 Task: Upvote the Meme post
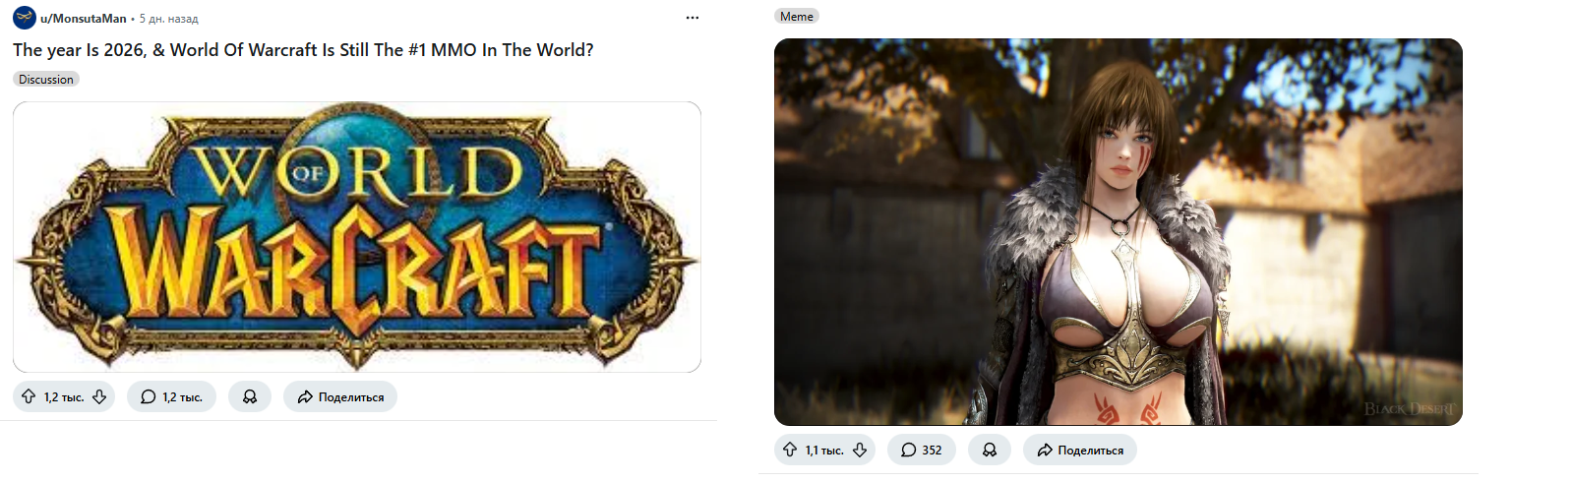pos(790,450)
